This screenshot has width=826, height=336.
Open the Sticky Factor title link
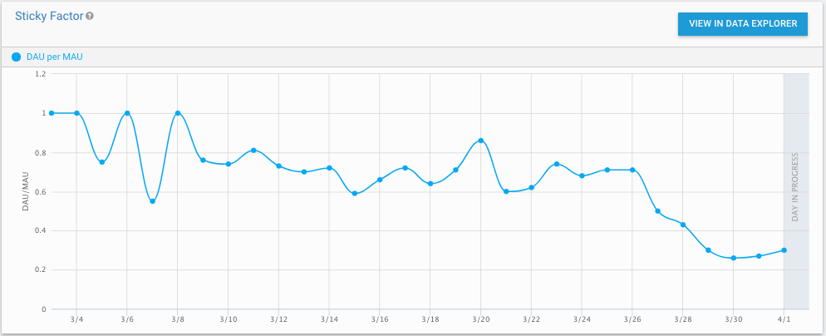[x=49, y=16]
